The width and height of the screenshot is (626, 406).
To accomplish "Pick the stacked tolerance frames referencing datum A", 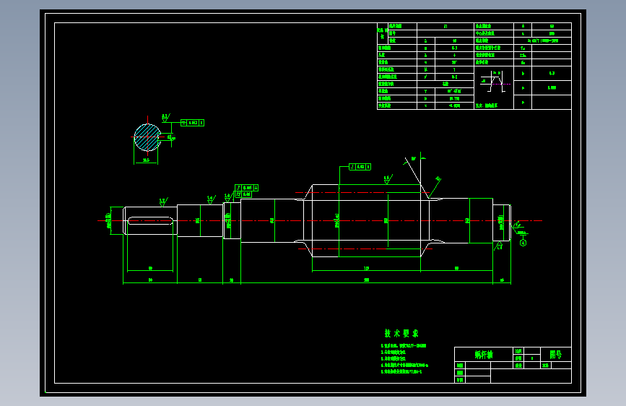I will [x=246, y=191].
